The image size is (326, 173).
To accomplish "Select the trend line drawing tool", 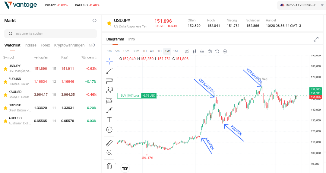I will coord(109,71).
